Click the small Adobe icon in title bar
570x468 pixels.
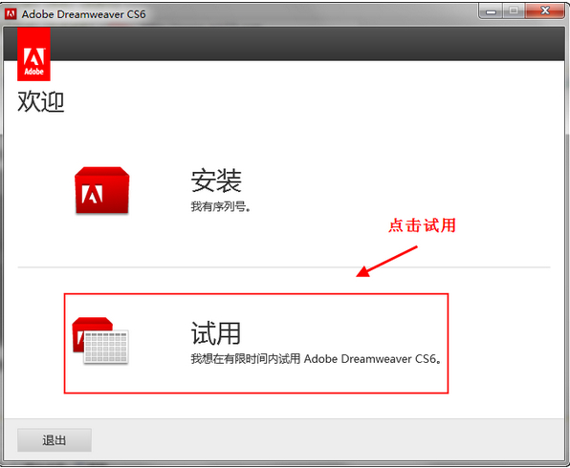click(11, 14)
